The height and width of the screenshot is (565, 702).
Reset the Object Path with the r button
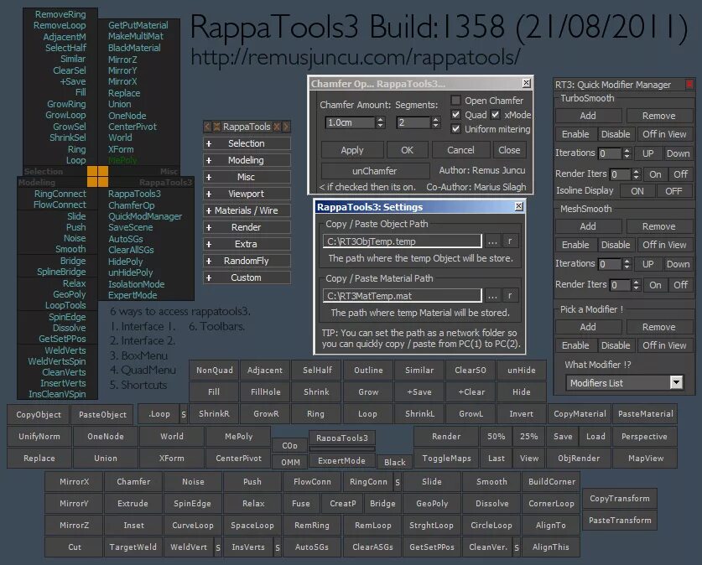(510, 241)
